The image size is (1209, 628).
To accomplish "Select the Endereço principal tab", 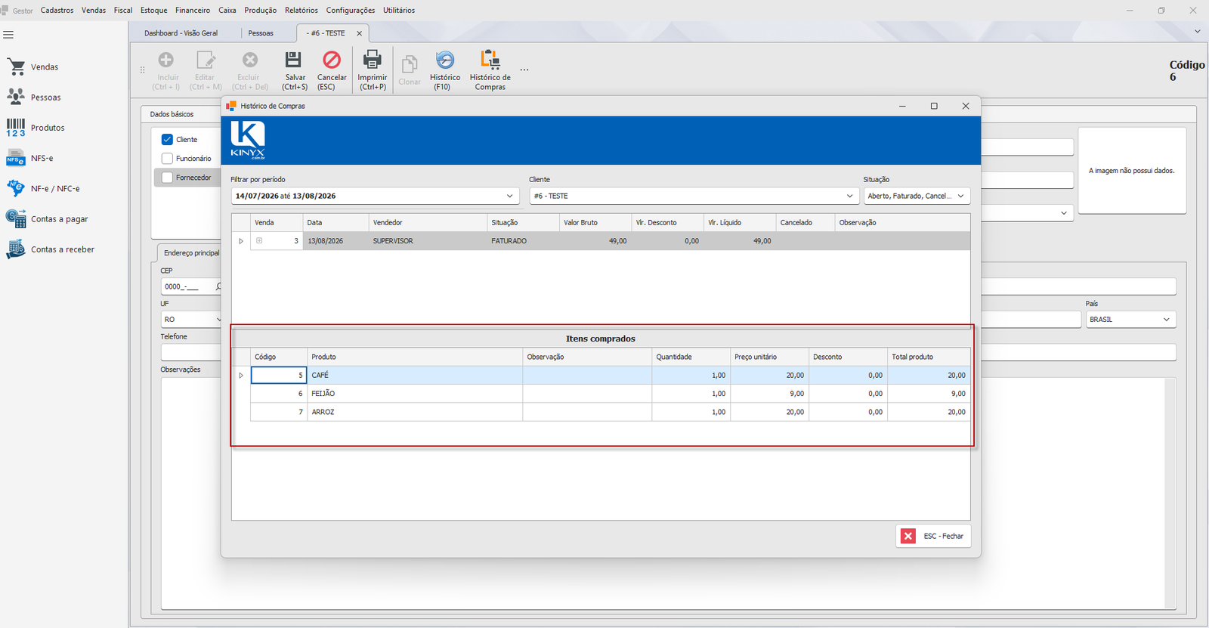I will 190,253.
